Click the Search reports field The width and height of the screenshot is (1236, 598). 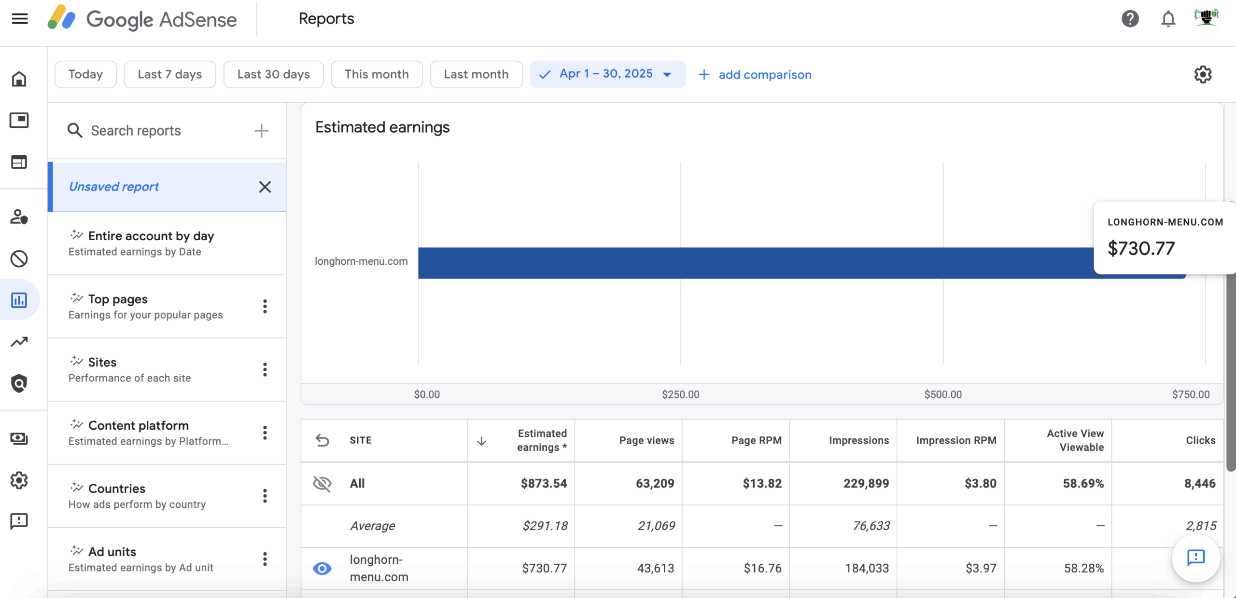click(x=167, y=130)
